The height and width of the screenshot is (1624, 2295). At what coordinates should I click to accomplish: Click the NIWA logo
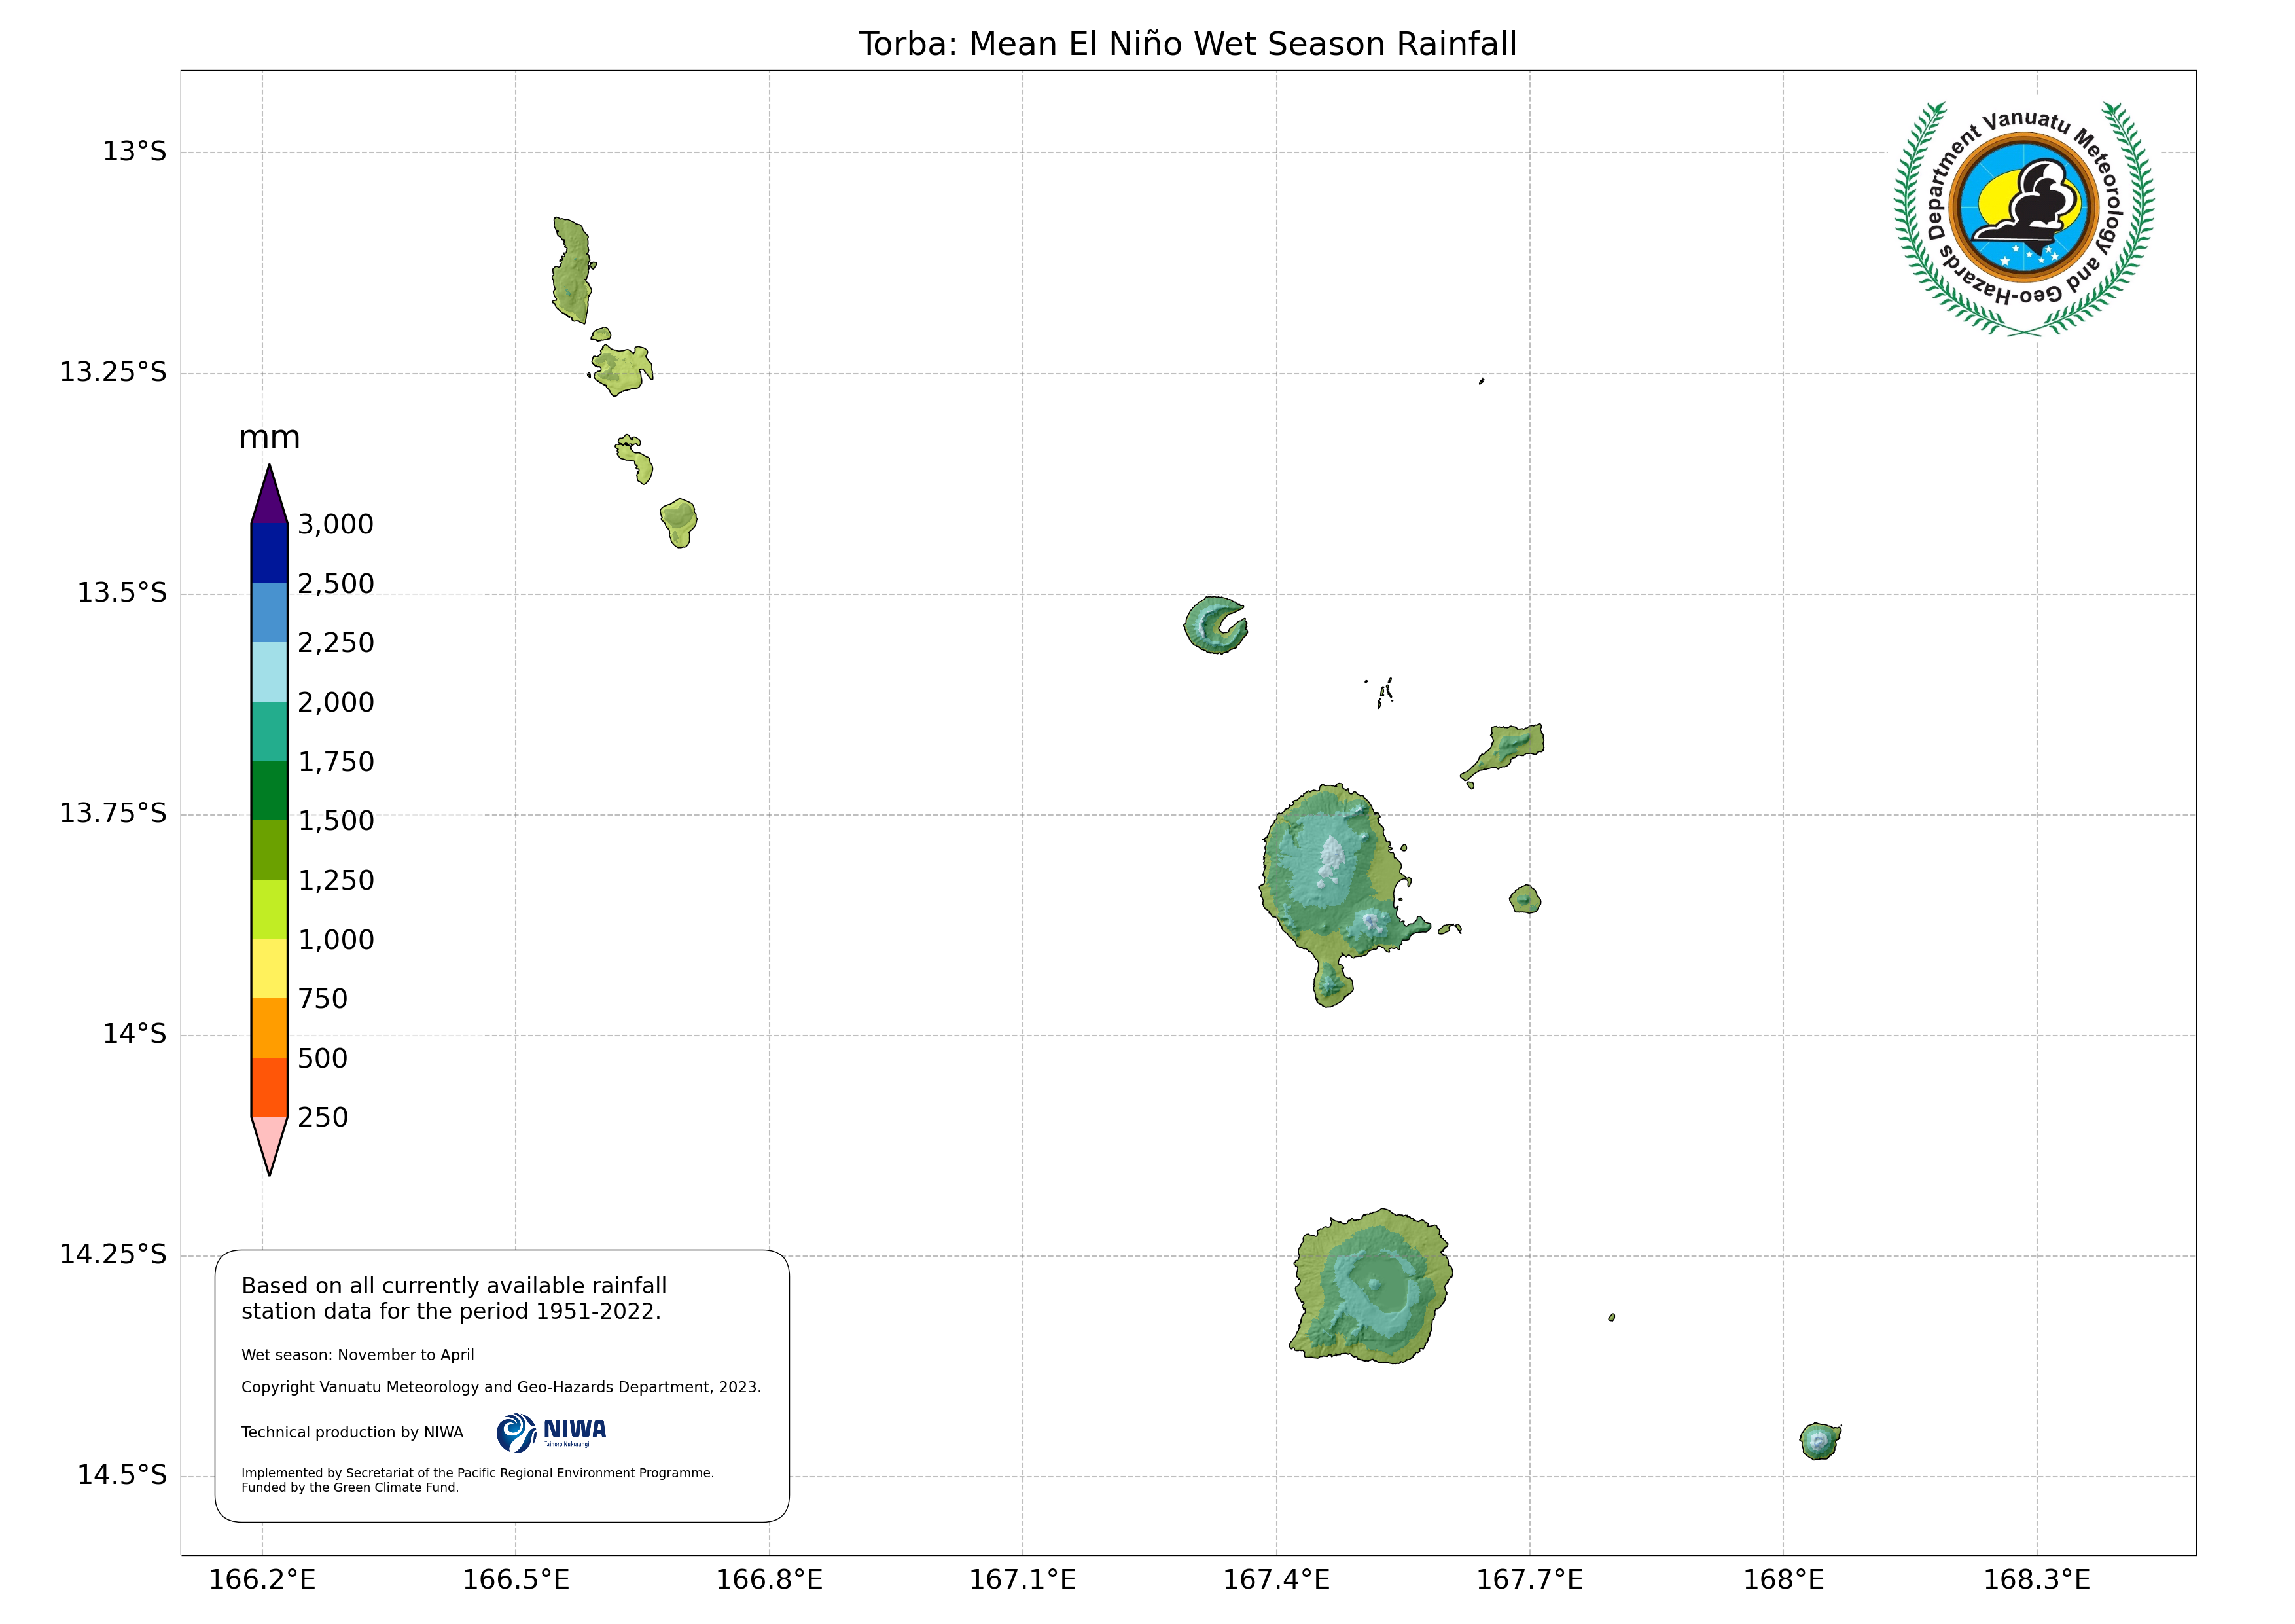(551, 1432)
